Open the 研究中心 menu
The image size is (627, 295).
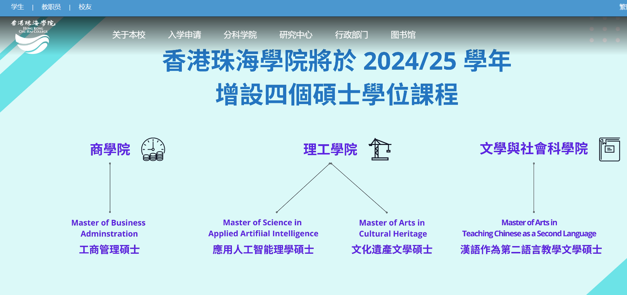[296, 35]
